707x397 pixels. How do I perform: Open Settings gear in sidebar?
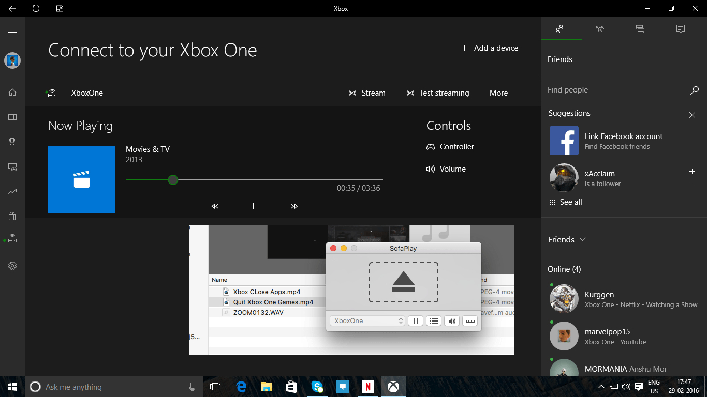[x=12, y=266]
